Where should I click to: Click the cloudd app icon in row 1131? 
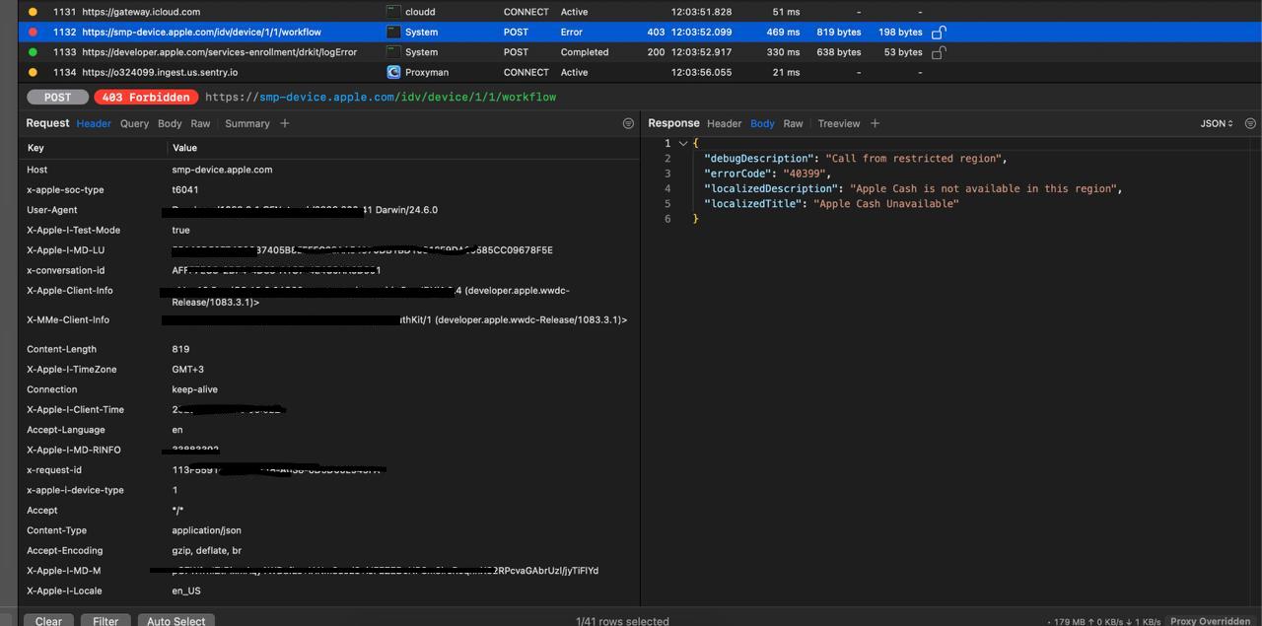pos(393,12)
